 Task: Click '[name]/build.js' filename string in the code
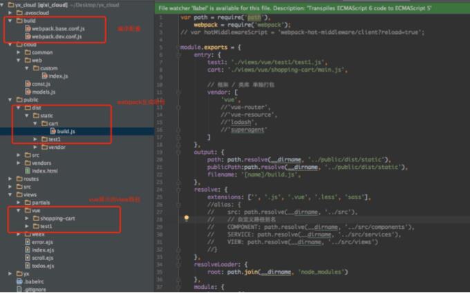coord(269,174)
